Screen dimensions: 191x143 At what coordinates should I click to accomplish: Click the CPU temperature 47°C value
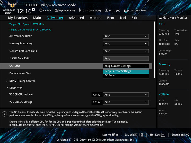click(177, 34)
